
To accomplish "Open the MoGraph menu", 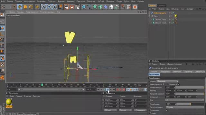I will (101, 1).
